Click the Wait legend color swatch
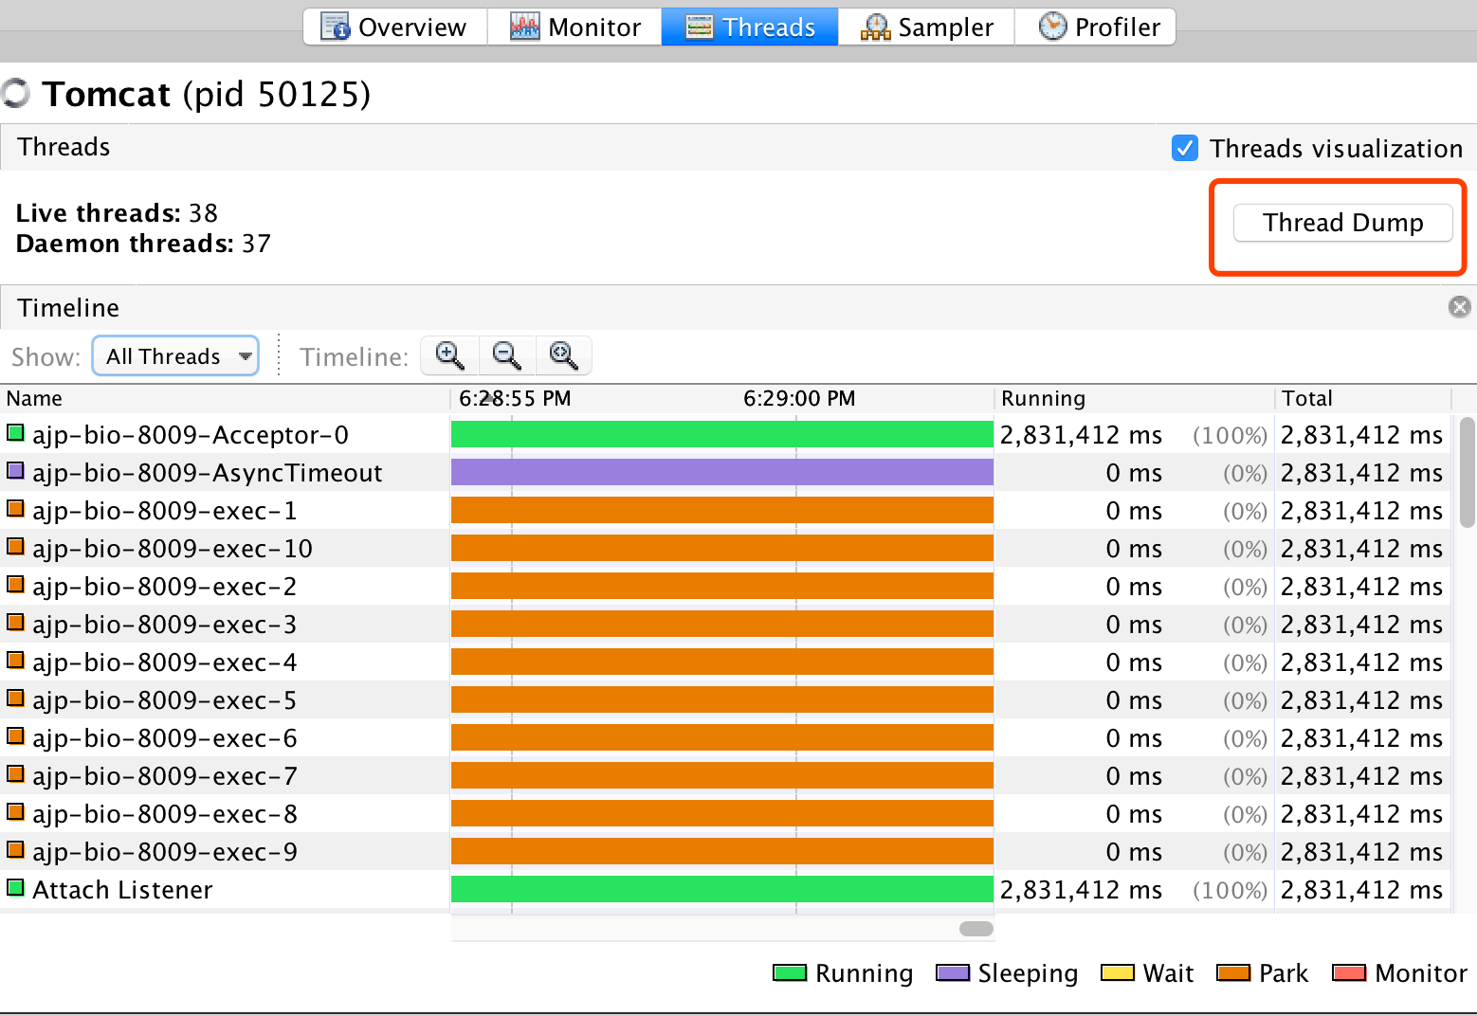The width and height of the screenshot is (1477, 1016). [x=1118, y=972]
